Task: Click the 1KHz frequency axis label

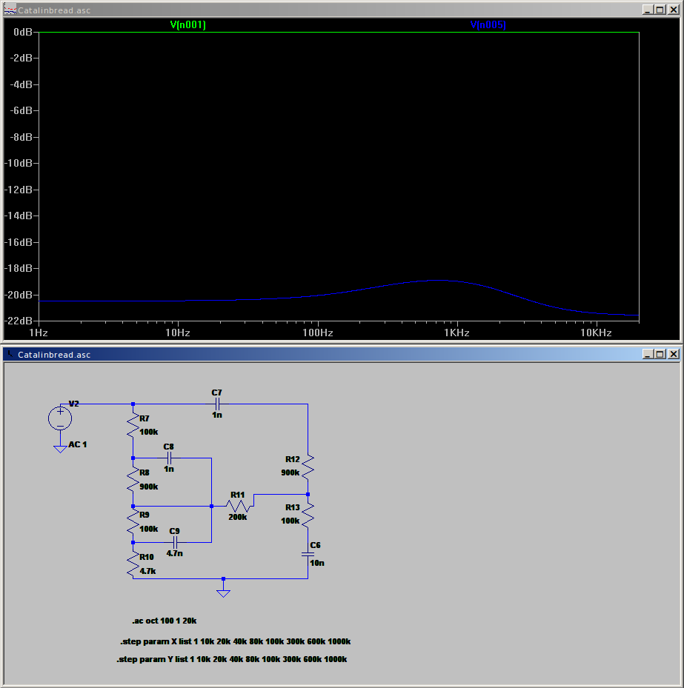Action: pos(456,333)
